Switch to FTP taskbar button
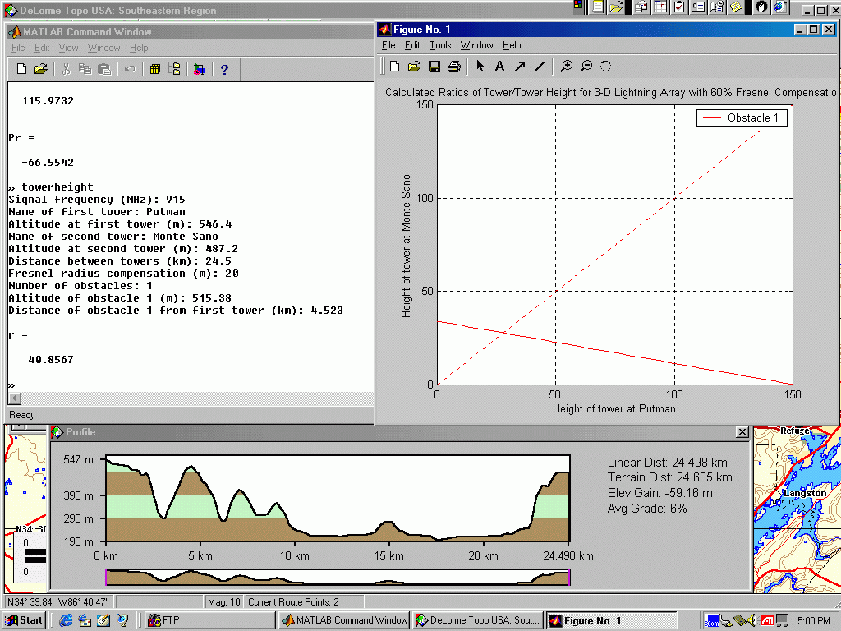841x631 pixels. coord(211,620)
